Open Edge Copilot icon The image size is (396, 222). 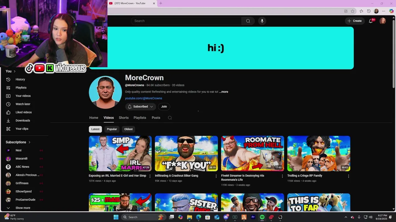point(391,11)
